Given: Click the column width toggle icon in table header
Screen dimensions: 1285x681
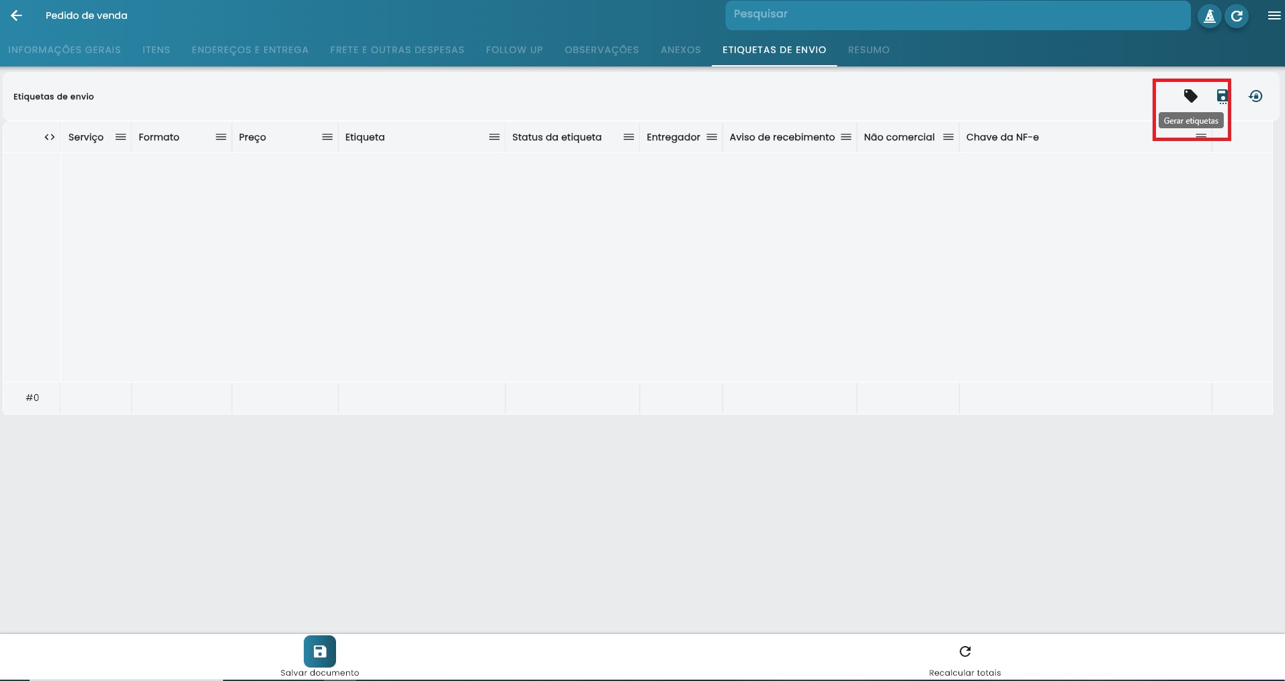Looking at the screenshot, I should 49,137.
